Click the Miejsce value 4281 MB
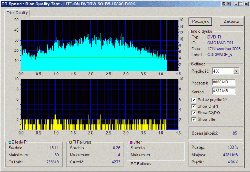 [x=230, y=155]
